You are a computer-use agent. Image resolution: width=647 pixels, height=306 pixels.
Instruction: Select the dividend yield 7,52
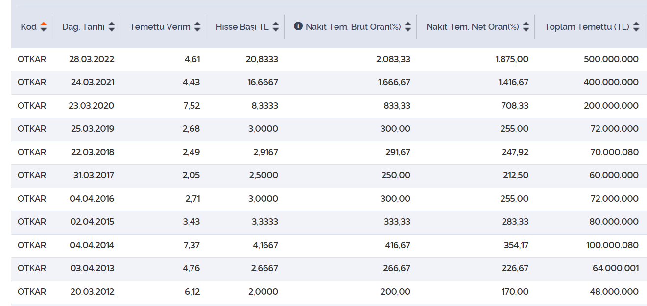click(192, 106)
